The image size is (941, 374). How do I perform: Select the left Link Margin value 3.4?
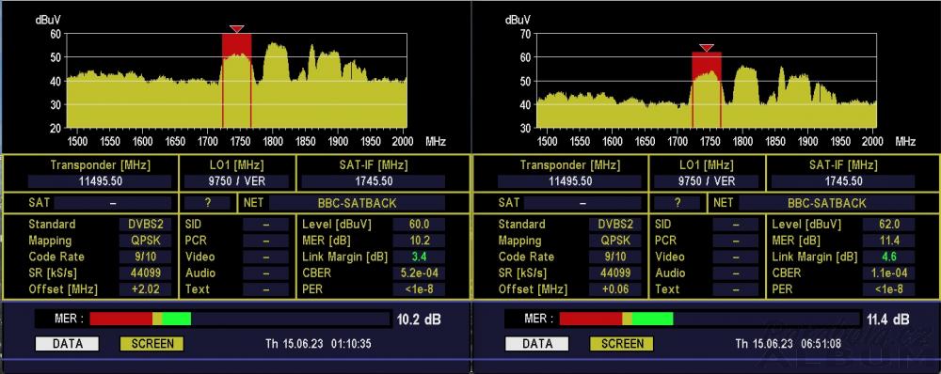click(419, 257)
